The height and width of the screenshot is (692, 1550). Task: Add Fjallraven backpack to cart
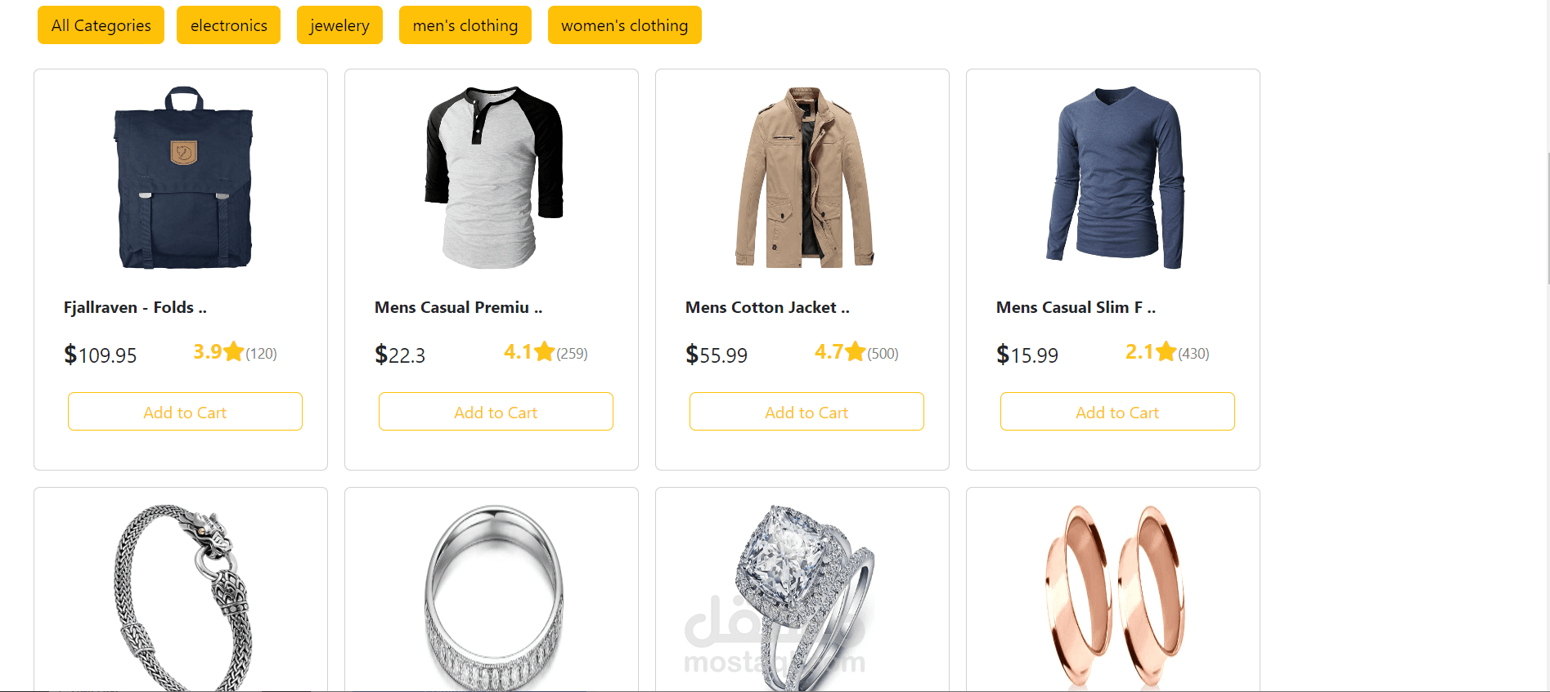(x=185, y=412)
